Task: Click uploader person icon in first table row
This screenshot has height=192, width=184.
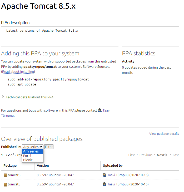Action: coord(105,175)
